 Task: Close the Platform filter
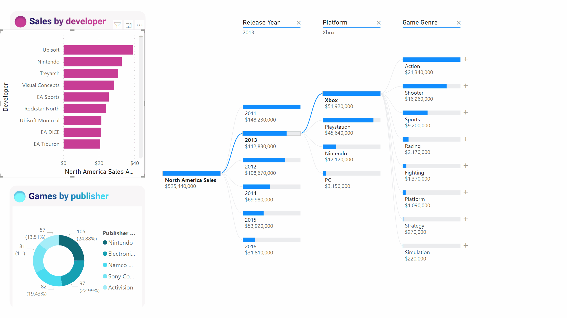(x=378, y=22)
